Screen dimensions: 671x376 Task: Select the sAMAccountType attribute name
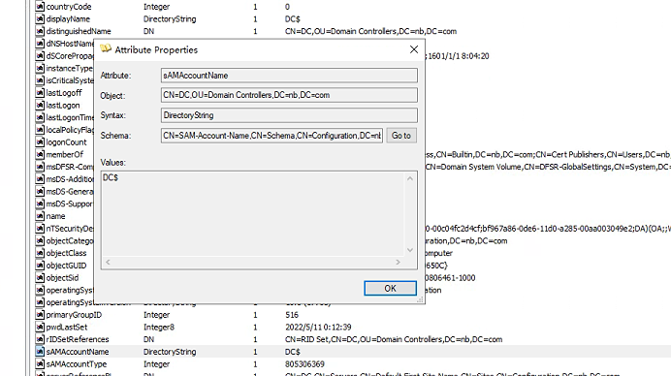77,364
